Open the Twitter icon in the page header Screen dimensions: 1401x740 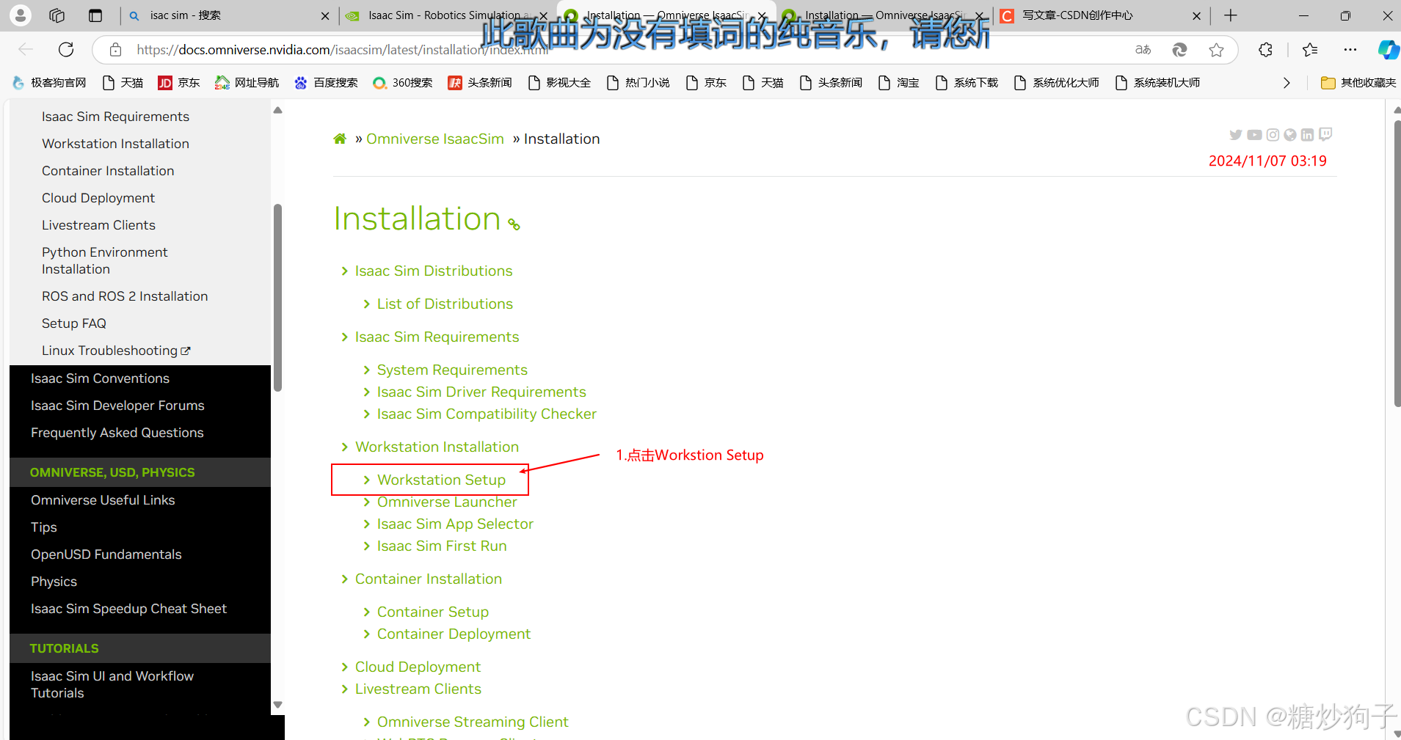(x=1236, y=135)
